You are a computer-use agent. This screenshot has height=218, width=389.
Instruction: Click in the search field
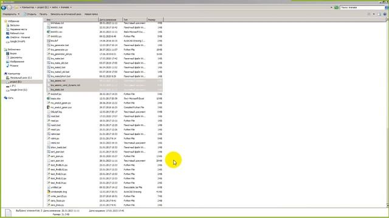362,8
